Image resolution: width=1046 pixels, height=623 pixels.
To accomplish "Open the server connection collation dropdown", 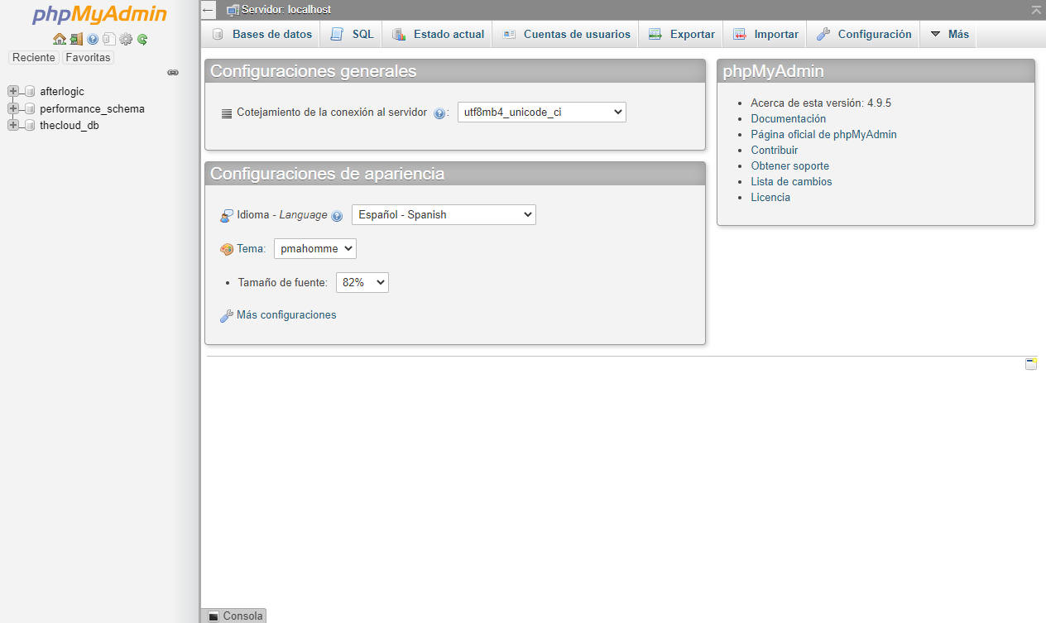I will (542, 112).
